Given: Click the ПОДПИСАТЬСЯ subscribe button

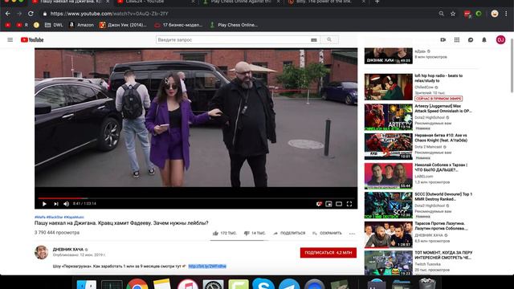Looking at the screenshot, I should point(328,253).
